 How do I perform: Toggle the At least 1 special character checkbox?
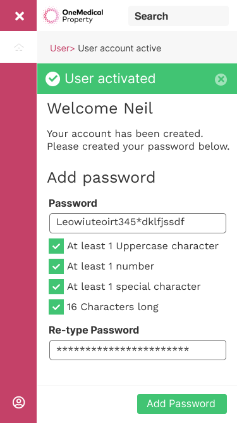(56, 287)
